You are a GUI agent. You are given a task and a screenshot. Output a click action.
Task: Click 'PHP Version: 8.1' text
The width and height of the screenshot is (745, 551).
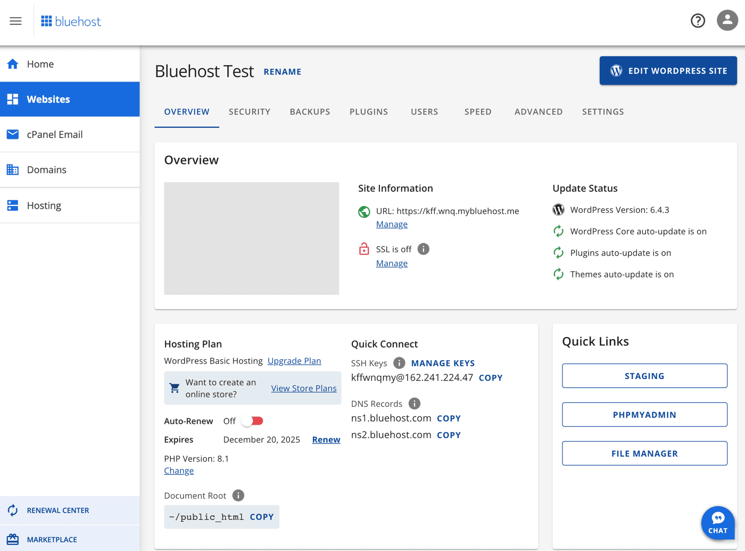point(196,458)
